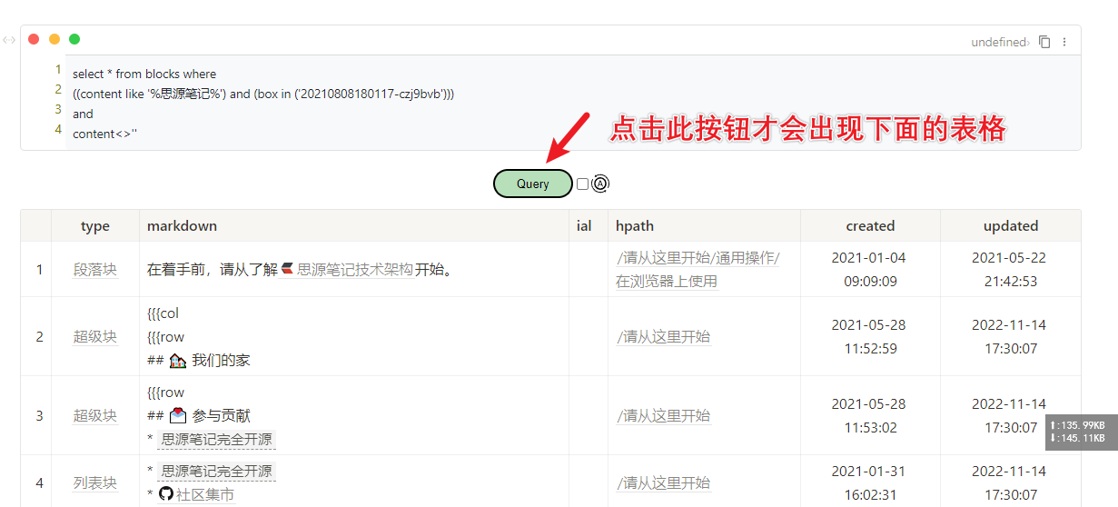Click the {{{col text in row 2
Screen dimensions: 1118x507
[x=163, y=313]
